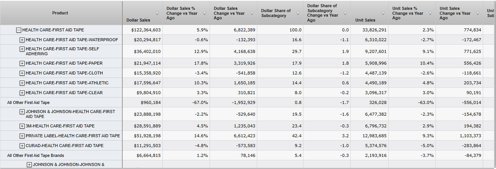496x169 pixels.
Task: Open the Unit Sales column filter
Action: [383, 13]
